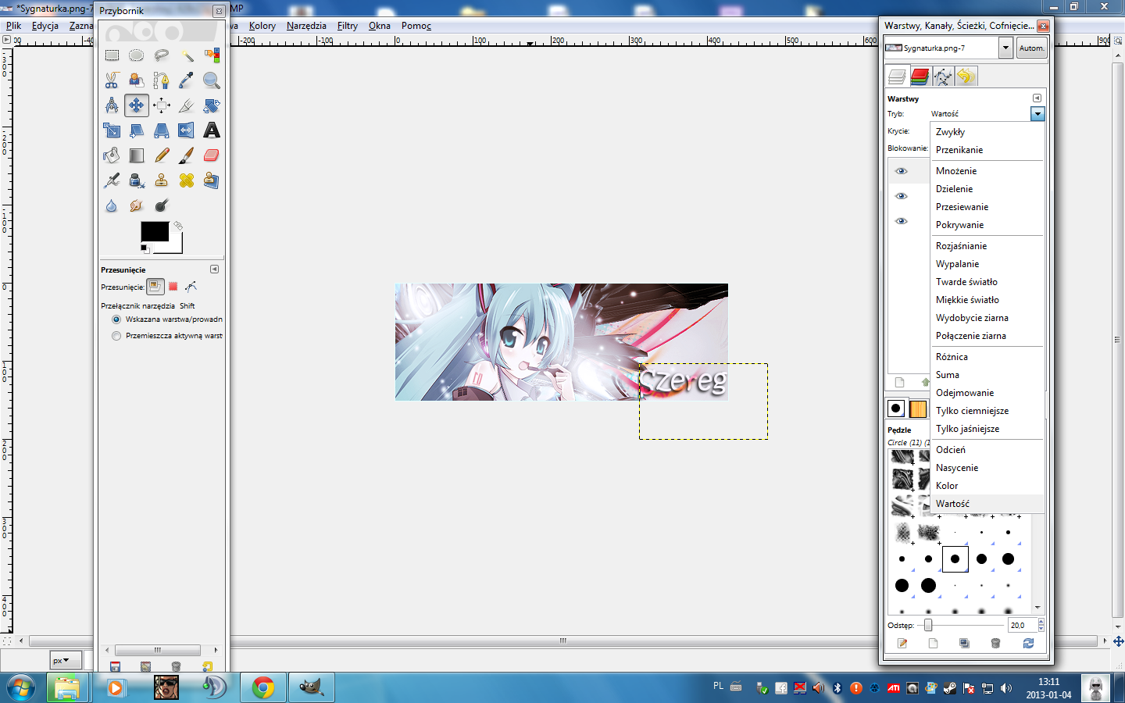Image resolution: width=1125 pixels, height=703 pixels.
Task: Click brush list scroll-down arrow
Action: [1037, 607]
